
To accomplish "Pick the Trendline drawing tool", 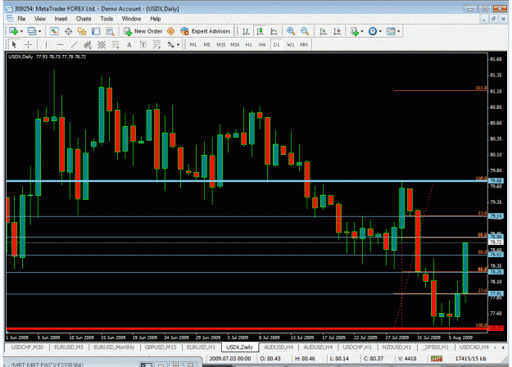I will coord(74,45).
